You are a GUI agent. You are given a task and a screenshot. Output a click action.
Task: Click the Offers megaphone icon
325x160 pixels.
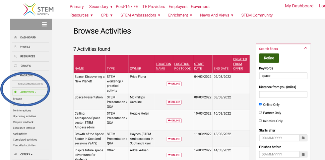point(15,154)
